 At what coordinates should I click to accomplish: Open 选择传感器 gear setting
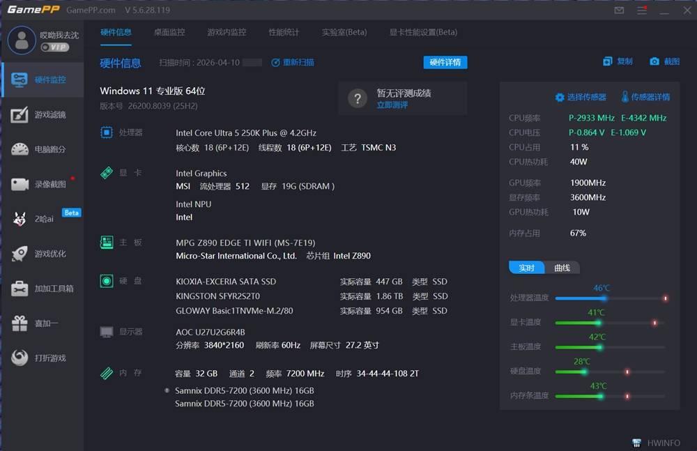581,97
